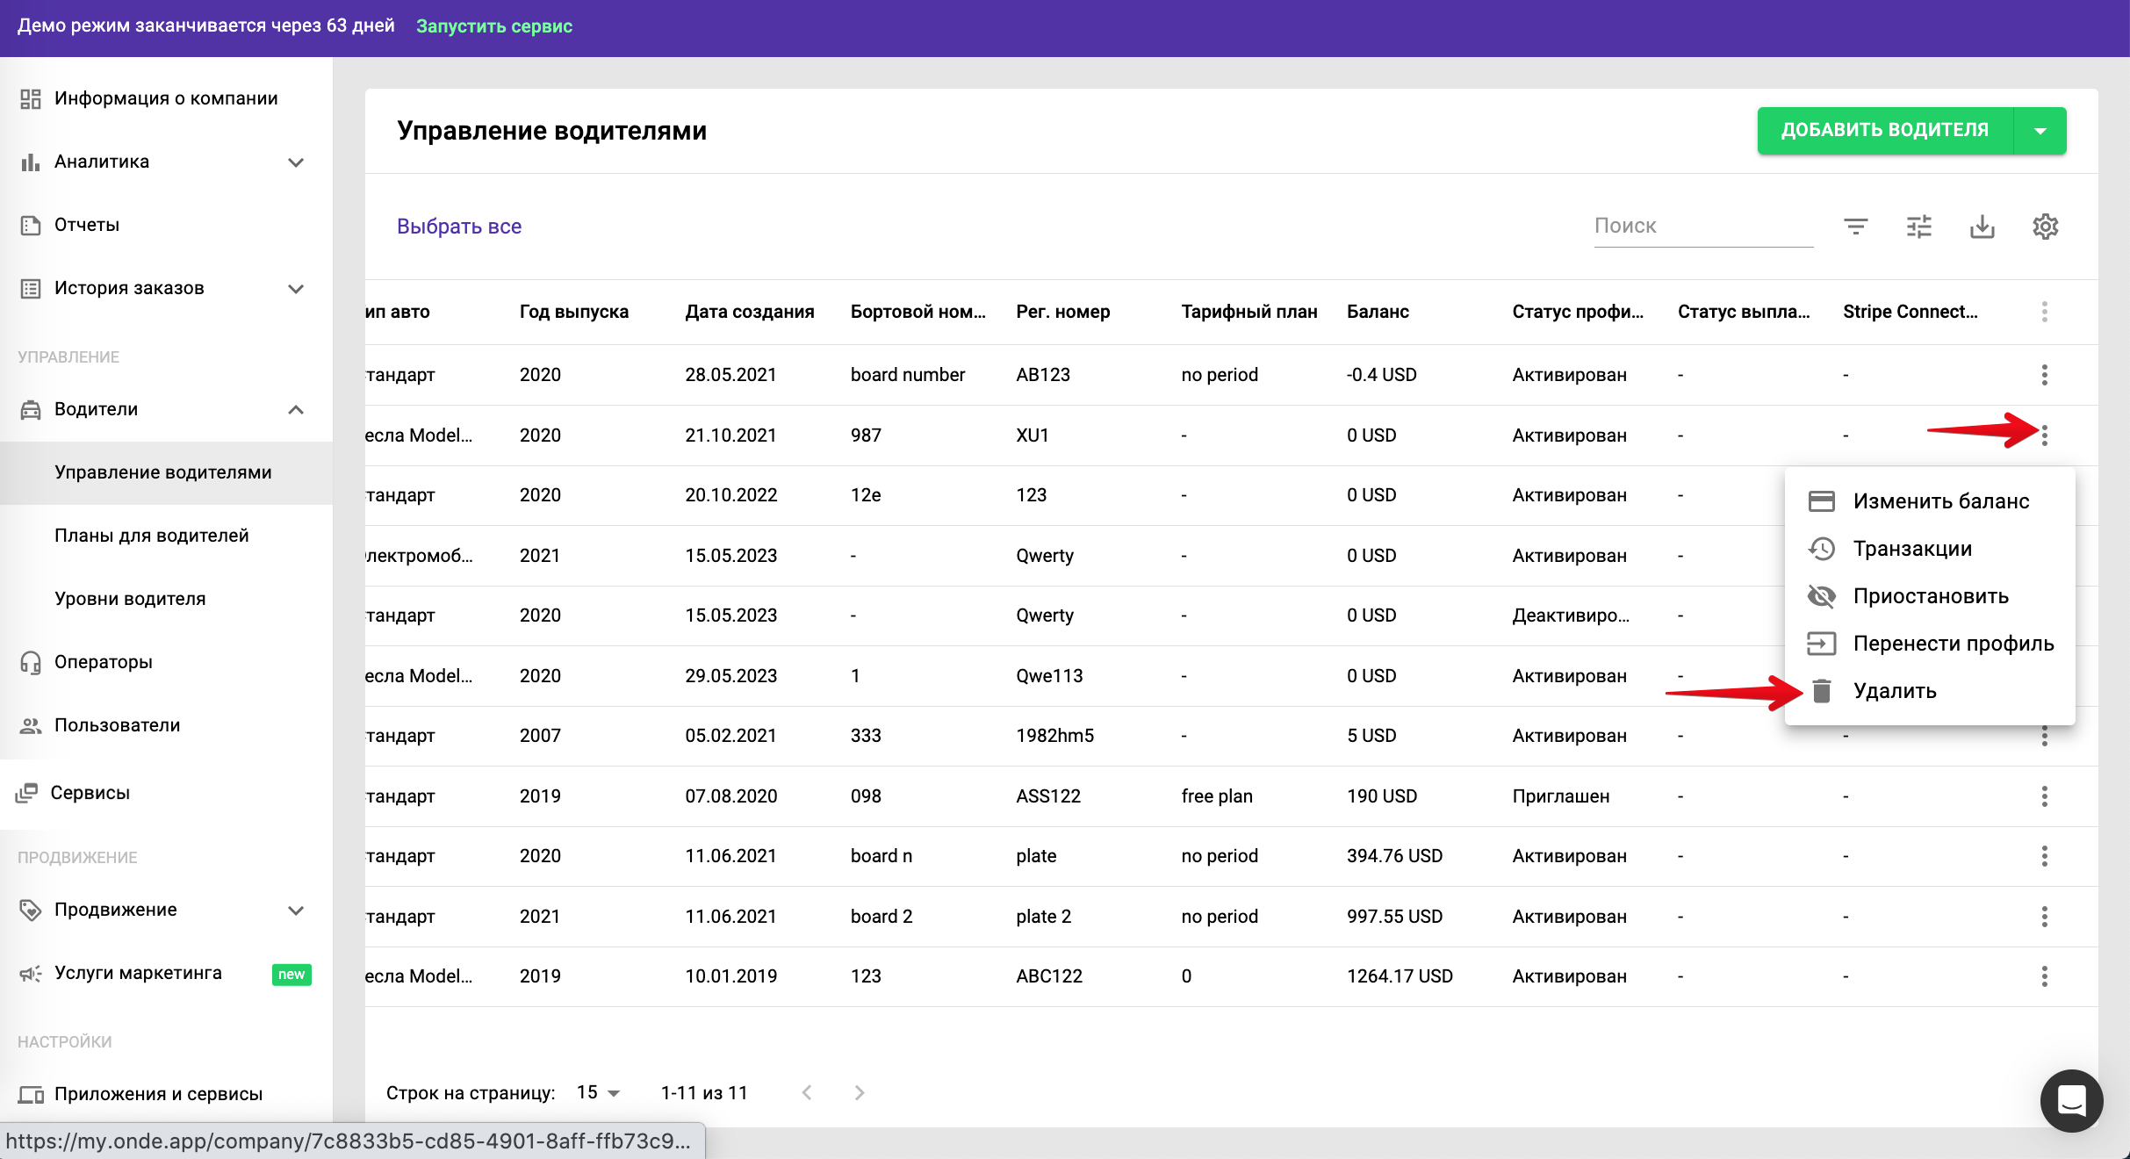Choose Приостановить from the context menu
2130x1159 pixels.
[x=1930, y=596]
